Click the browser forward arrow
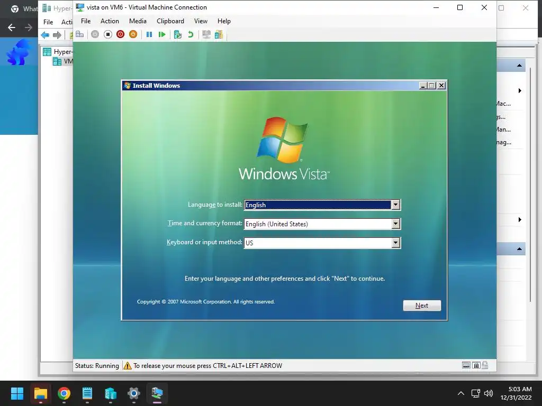542x406 pixels. coord(29,27)
